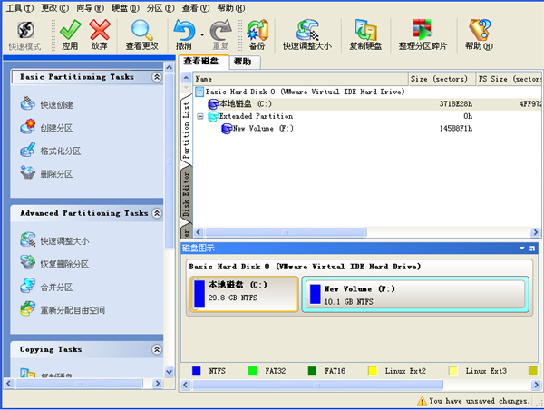The image size is (544, 410).
Task: Select the vertical Disk Editor tab
Action: 186,194
